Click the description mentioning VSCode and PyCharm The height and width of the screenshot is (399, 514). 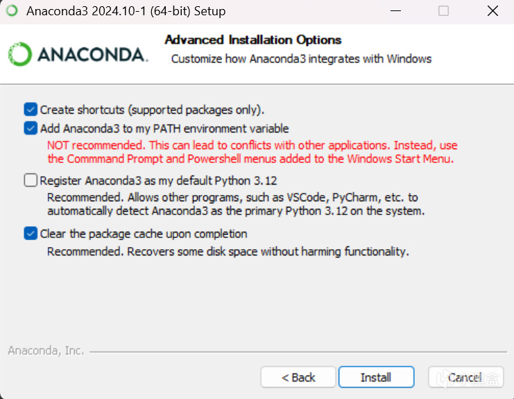(x=232, y=198)
